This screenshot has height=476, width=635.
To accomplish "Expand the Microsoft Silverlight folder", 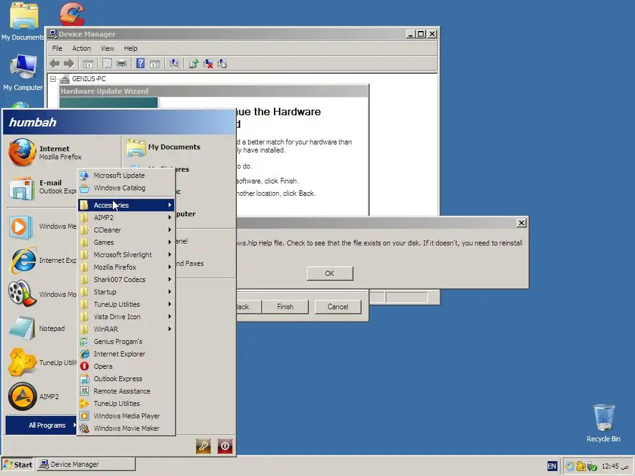I will point(127,255).
